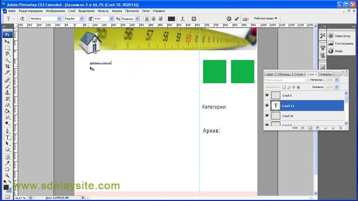Image resolution: width=358 pixels, height=201 pixels.
Task: Open the Файл menu
Action: [x=12, y=11]
